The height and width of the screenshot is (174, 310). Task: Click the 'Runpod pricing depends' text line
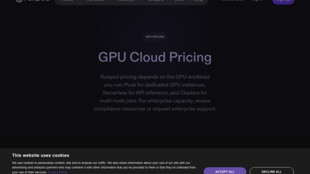point(155,77)
